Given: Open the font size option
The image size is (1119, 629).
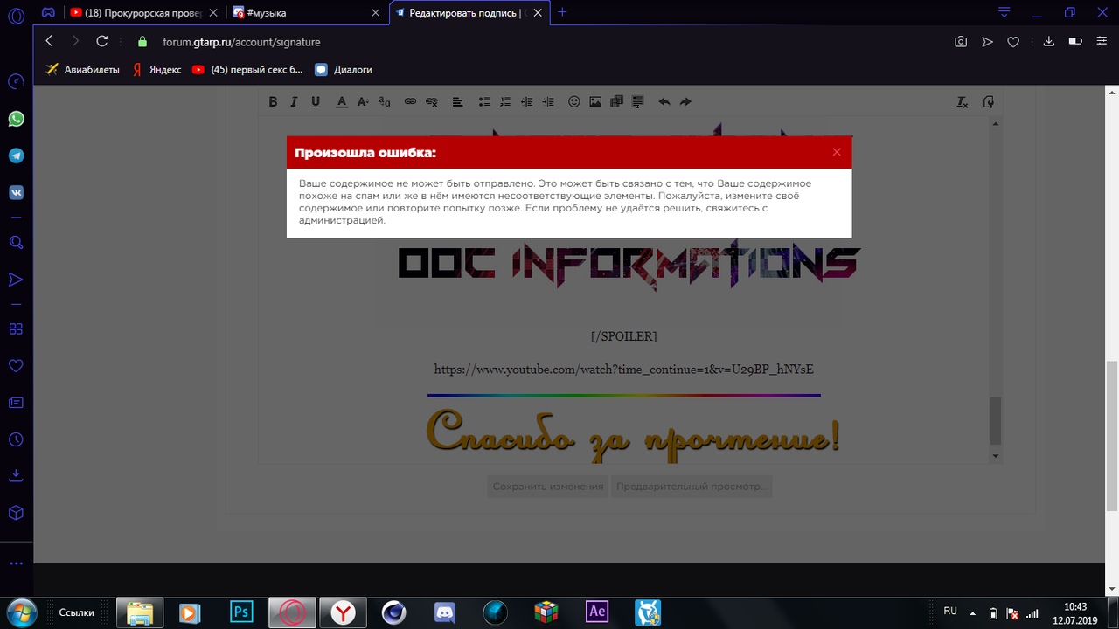Looking at the screenshot, I should [363, 102].
